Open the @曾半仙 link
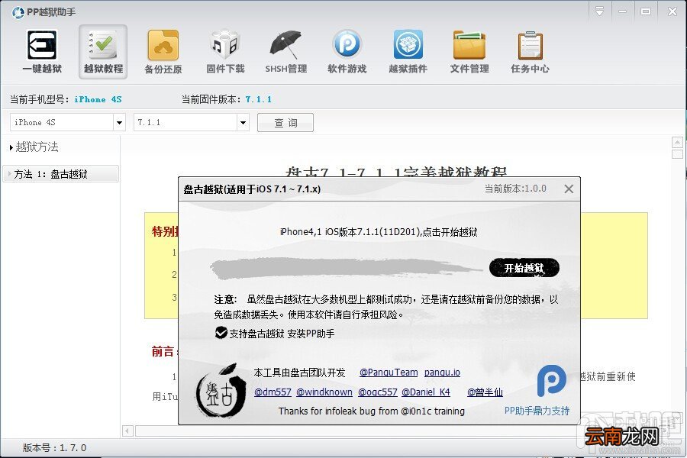The width and height of the screenshot is (687, 458). [x=485, y=392]
